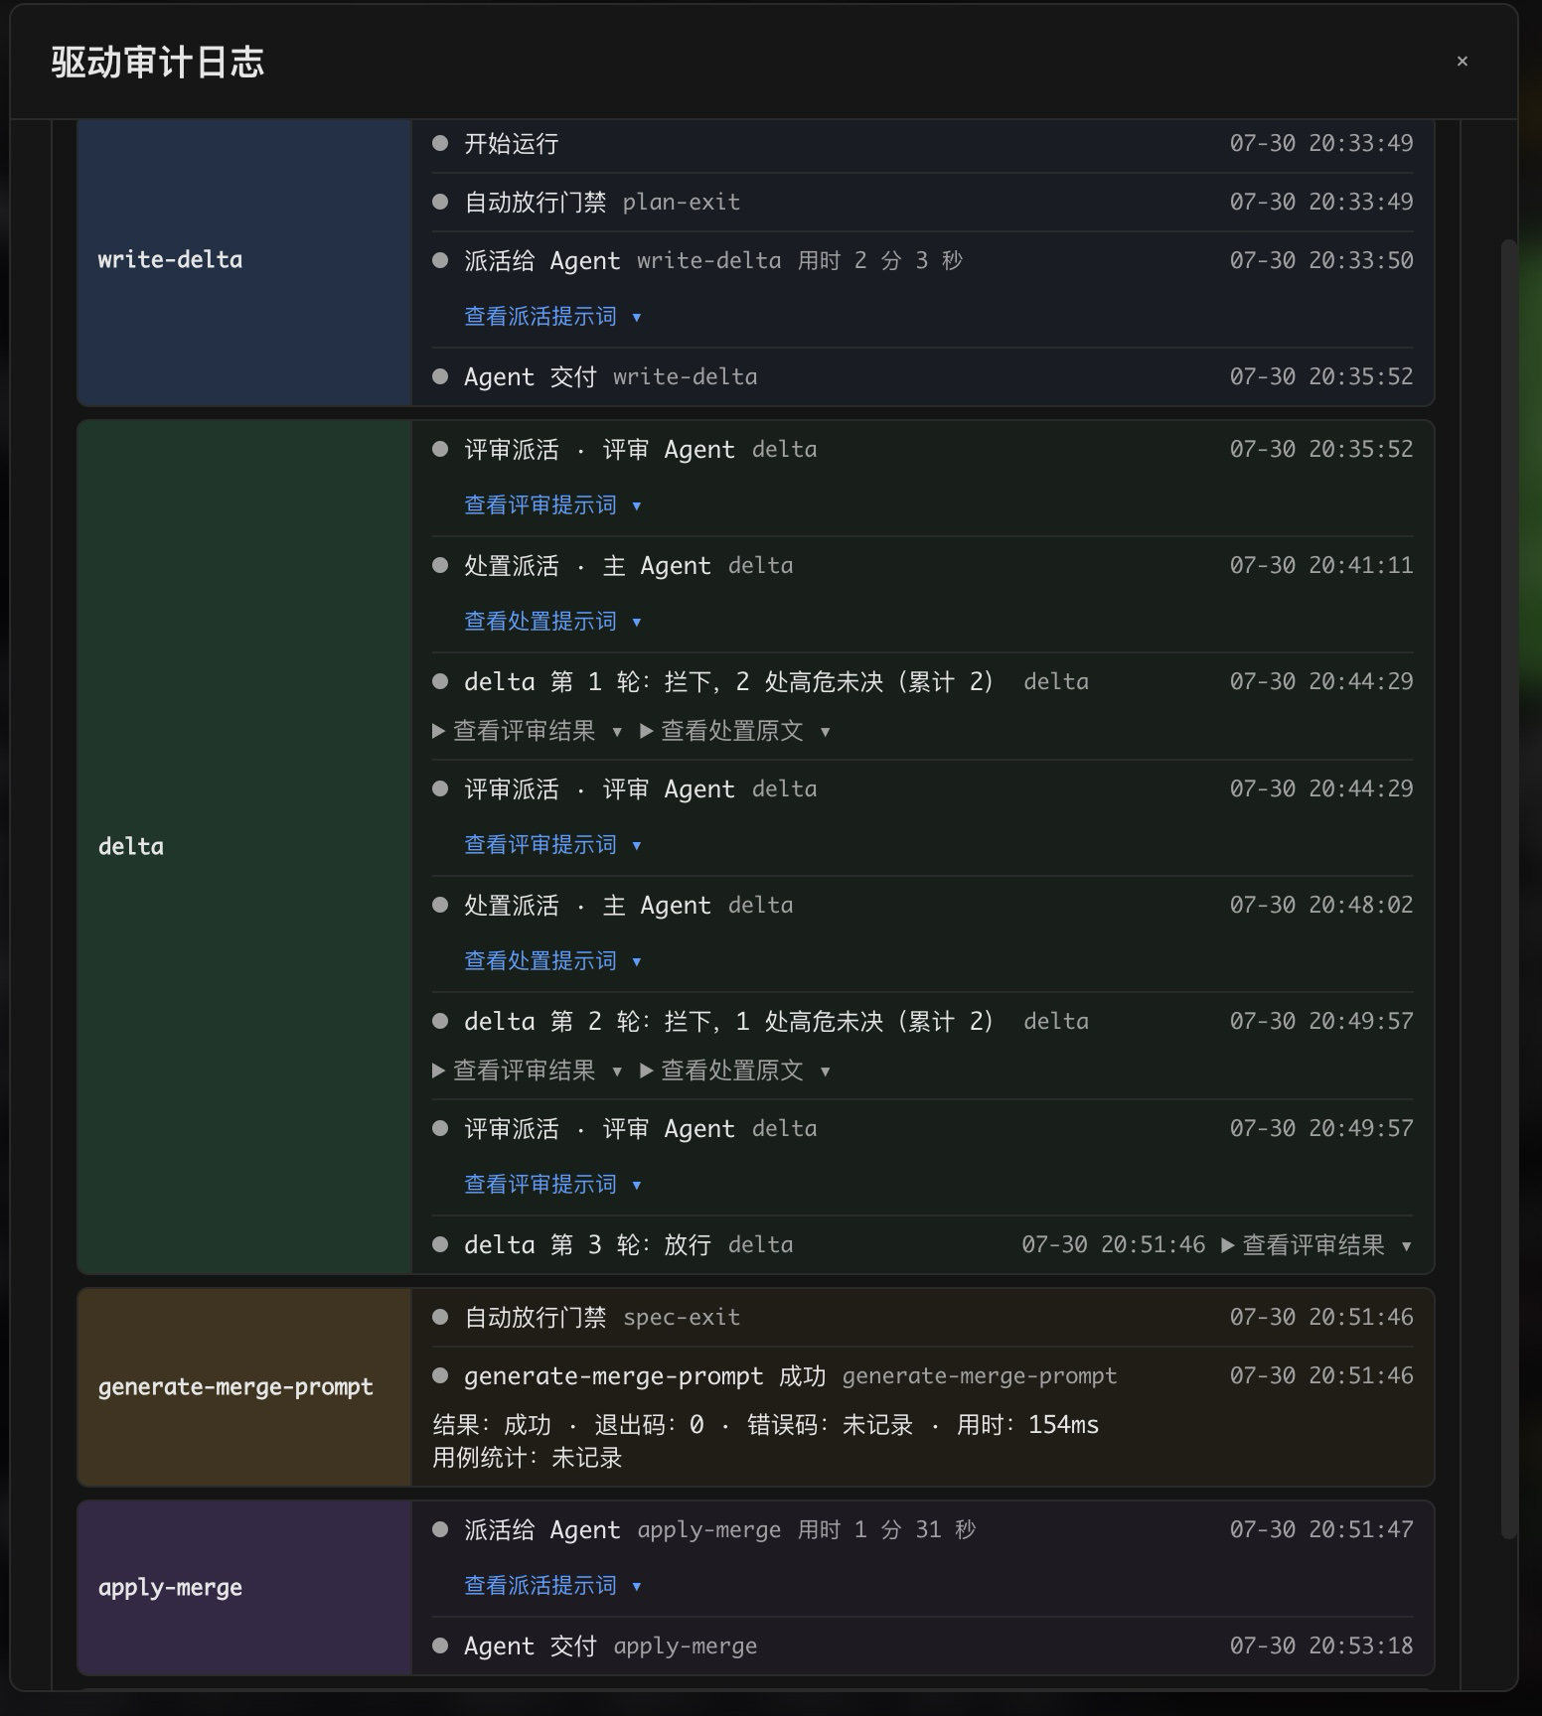
Task: Expand 查看处置提示词 at 20:48:02 entry
Action: (552, 961)
